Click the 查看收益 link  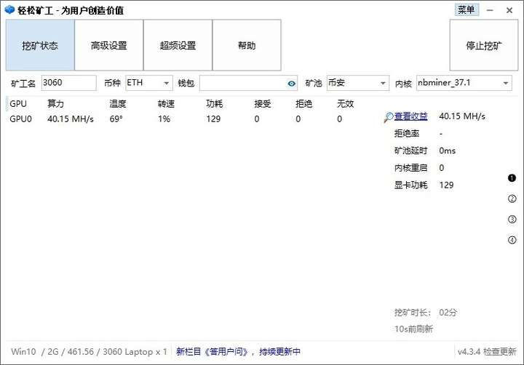pyautogui.click(x=410, y=116)
